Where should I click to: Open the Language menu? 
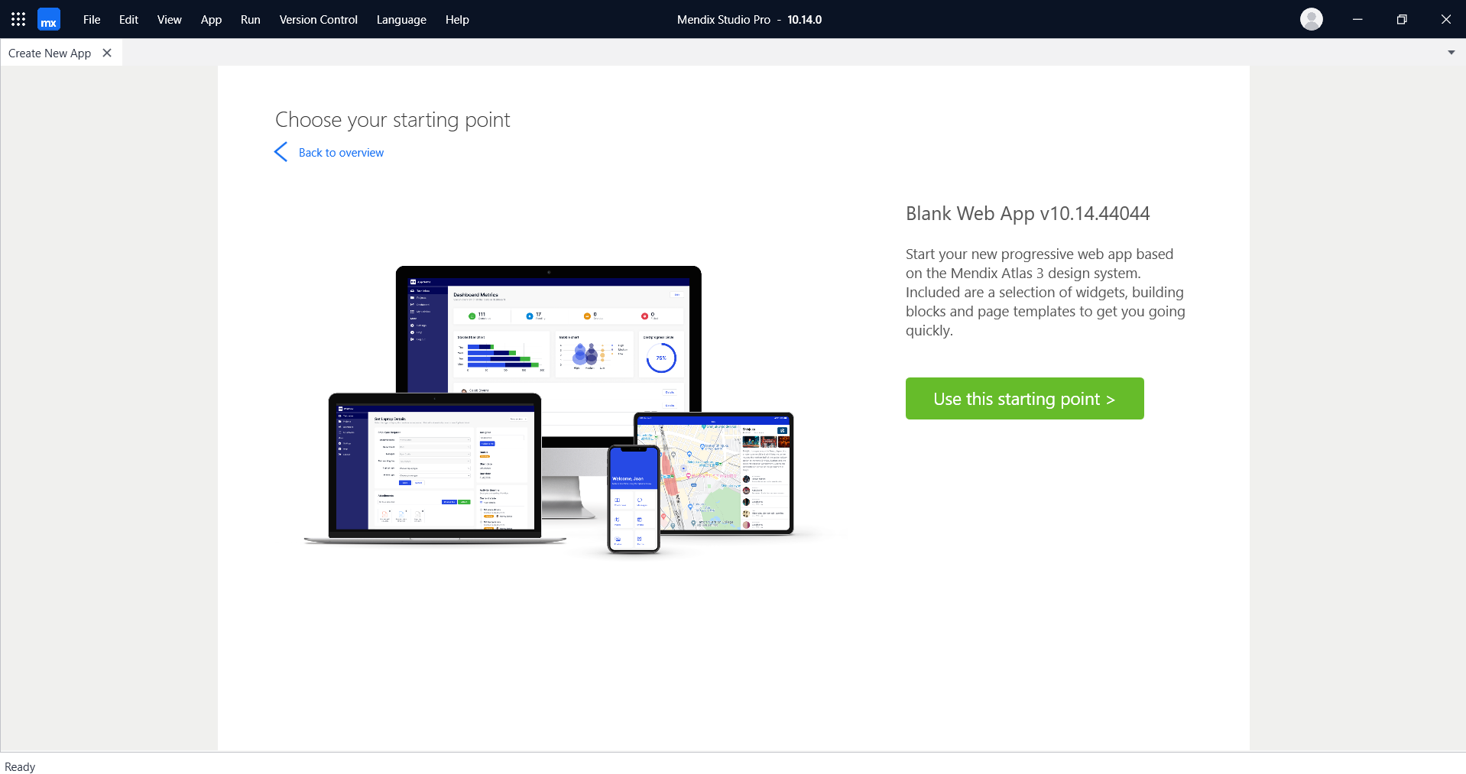[x=401, y=20]
